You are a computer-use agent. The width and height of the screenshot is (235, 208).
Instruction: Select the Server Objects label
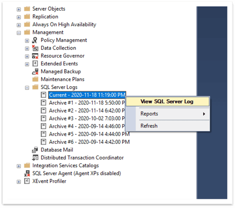[x=49, y=9]
